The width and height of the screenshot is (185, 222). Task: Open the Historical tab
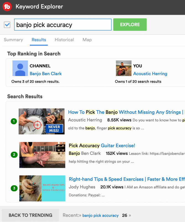[x=64, y=40]
